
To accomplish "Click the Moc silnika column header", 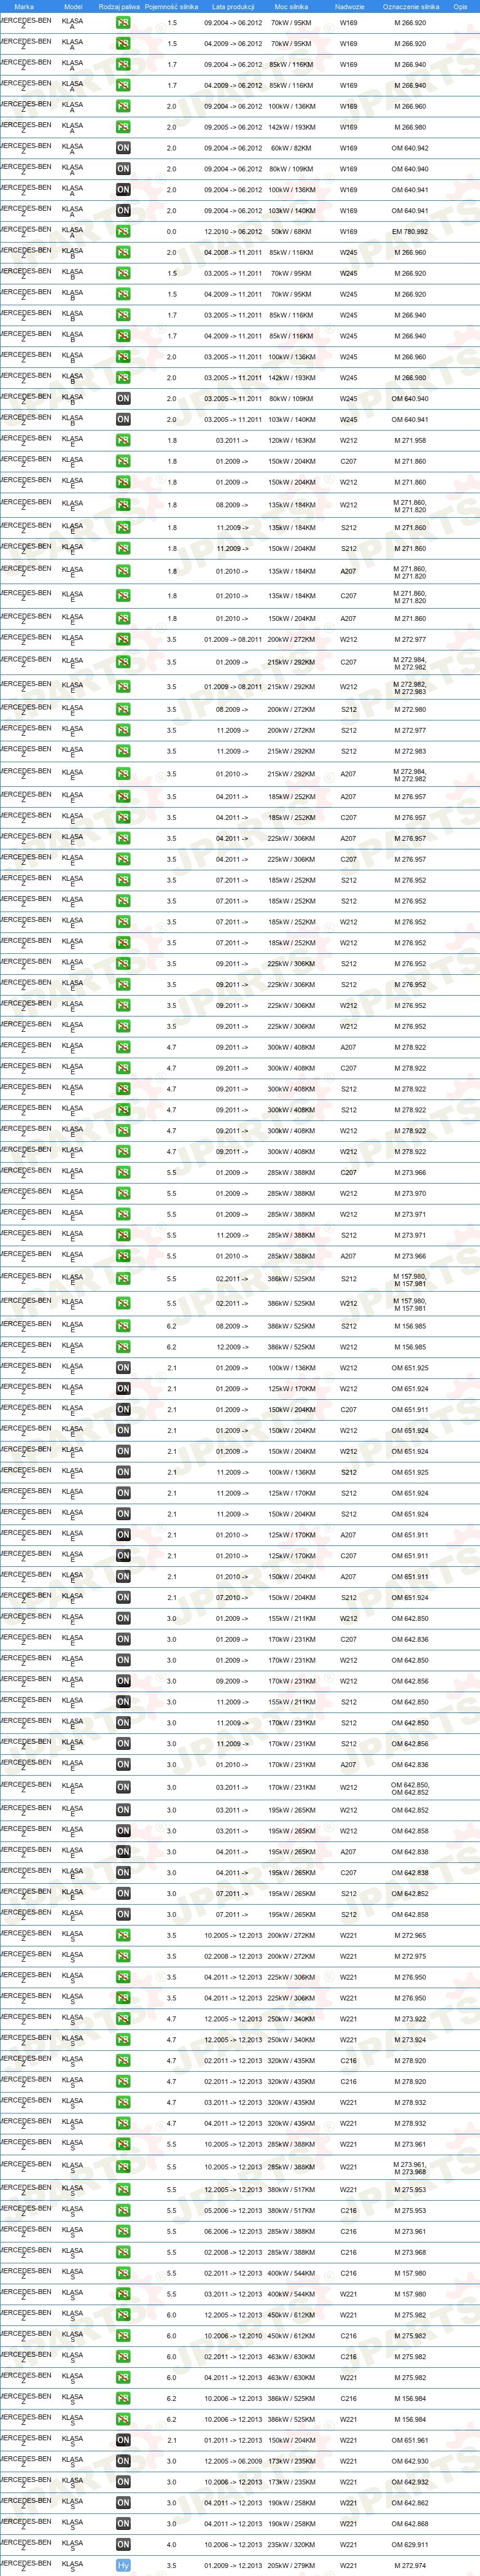I will (x=292, y=6).
